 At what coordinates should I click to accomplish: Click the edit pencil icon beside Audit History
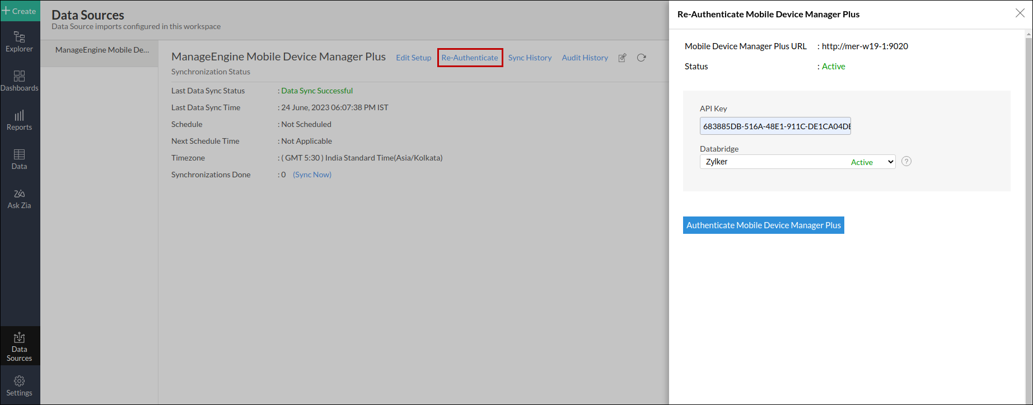(x=622, y=58)
